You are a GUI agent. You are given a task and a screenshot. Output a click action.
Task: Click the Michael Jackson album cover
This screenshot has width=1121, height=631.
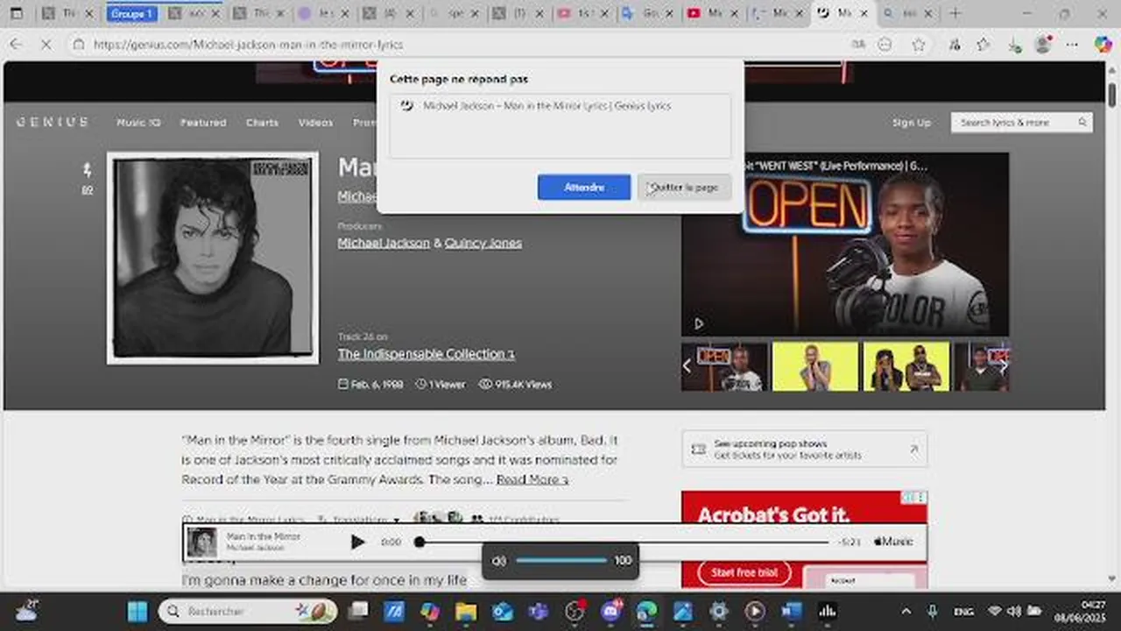coord(213,259)
